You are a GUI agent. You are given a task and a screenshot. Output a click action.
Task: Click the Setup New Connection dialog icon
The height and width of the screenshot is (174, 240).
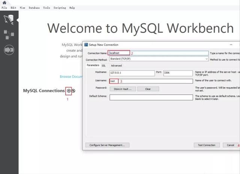tap(86, 45)
